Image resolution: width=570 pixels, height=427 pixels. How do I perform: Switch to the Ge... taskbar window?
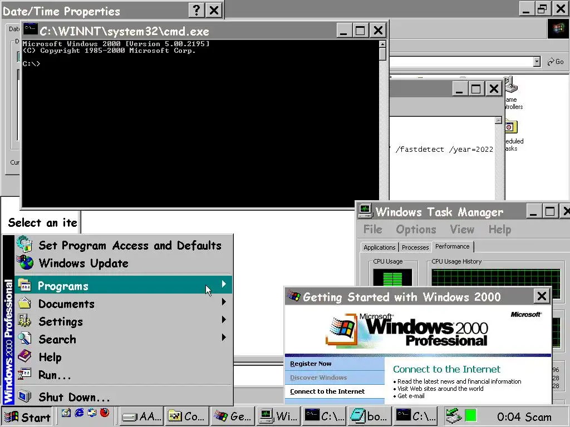233,416
